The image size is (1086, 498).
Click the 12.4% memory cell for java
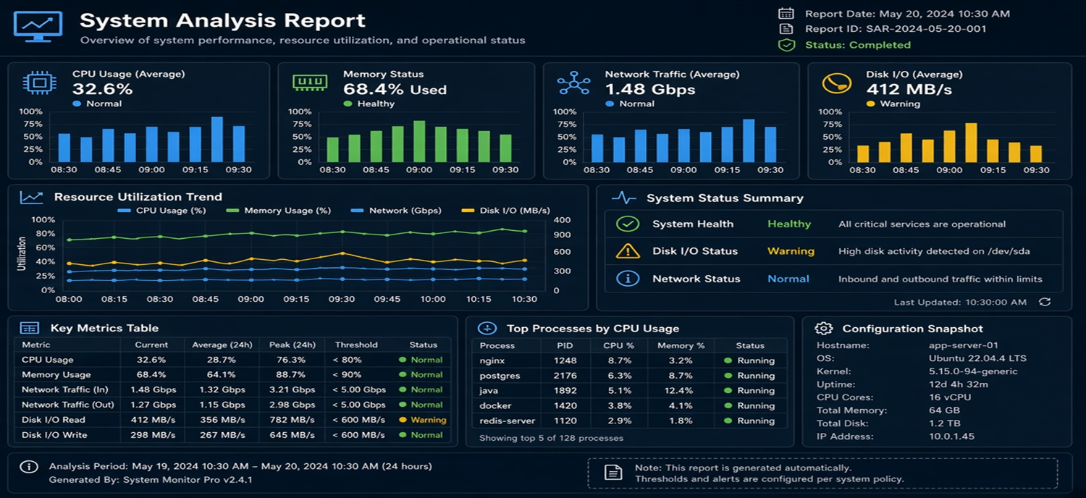point(681,391)
